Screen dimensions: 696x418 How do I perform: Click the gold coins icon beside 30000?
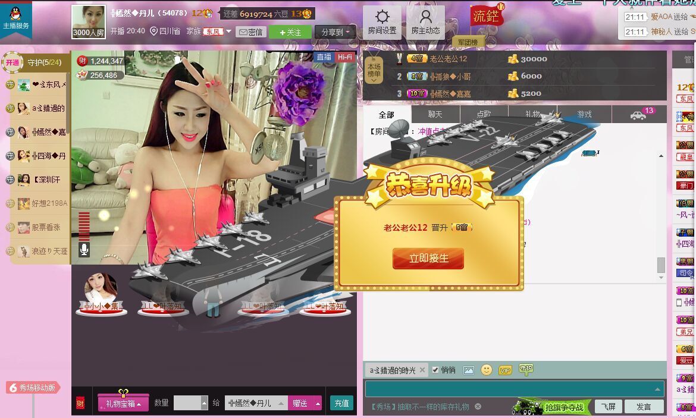point(513,59)
